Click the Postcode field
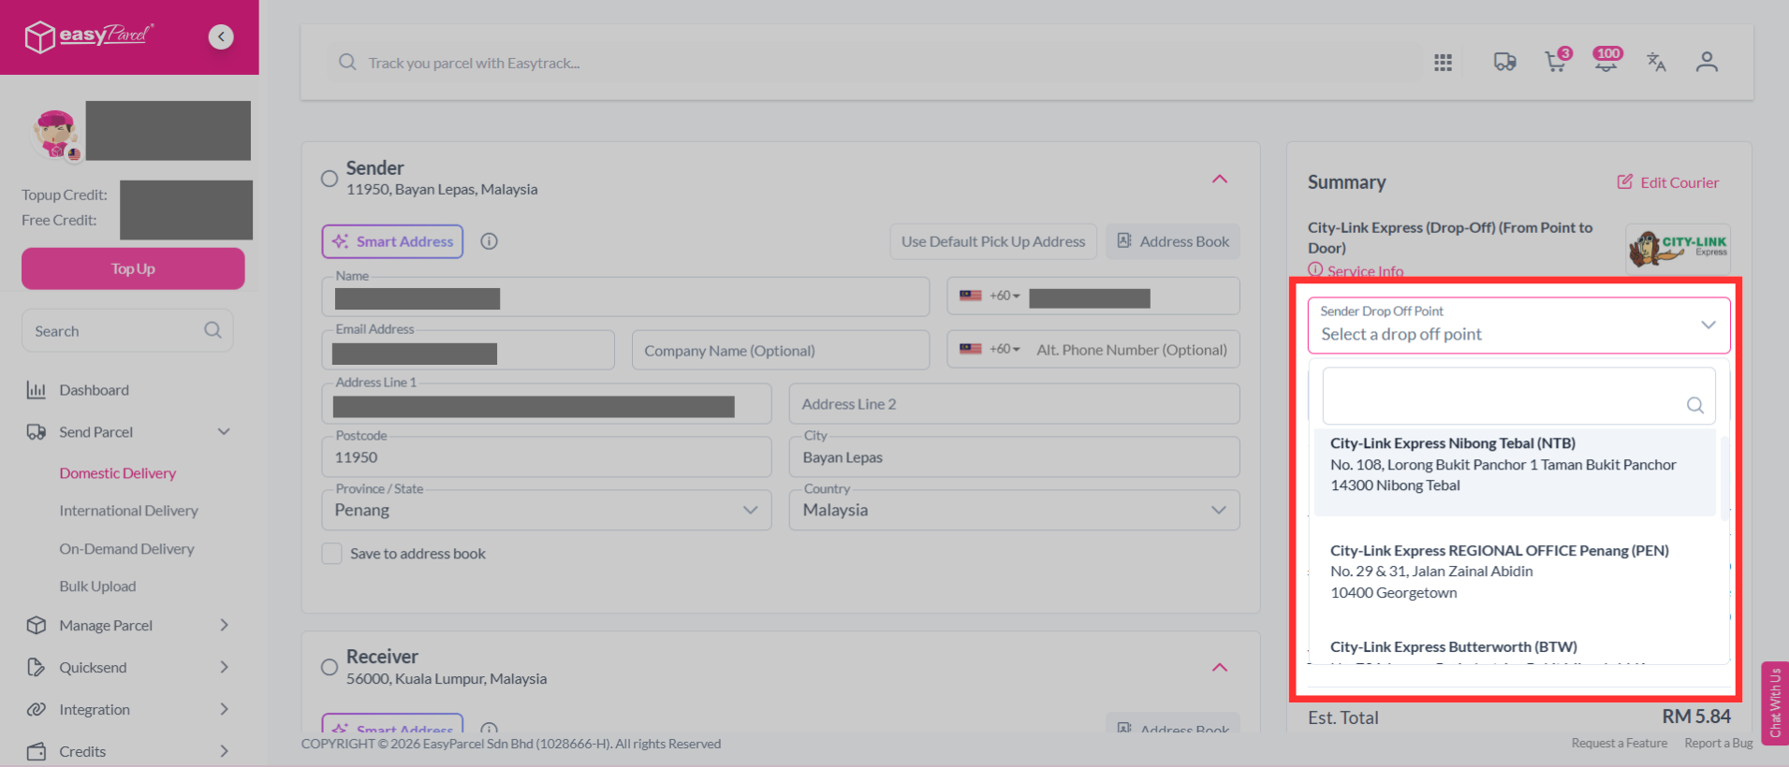 pyautogui.click(x=547, y=456)
